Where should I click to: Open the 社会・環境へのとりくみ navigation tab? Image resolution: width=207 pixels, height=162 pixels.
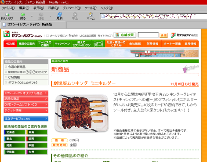[x=116, y=43]
